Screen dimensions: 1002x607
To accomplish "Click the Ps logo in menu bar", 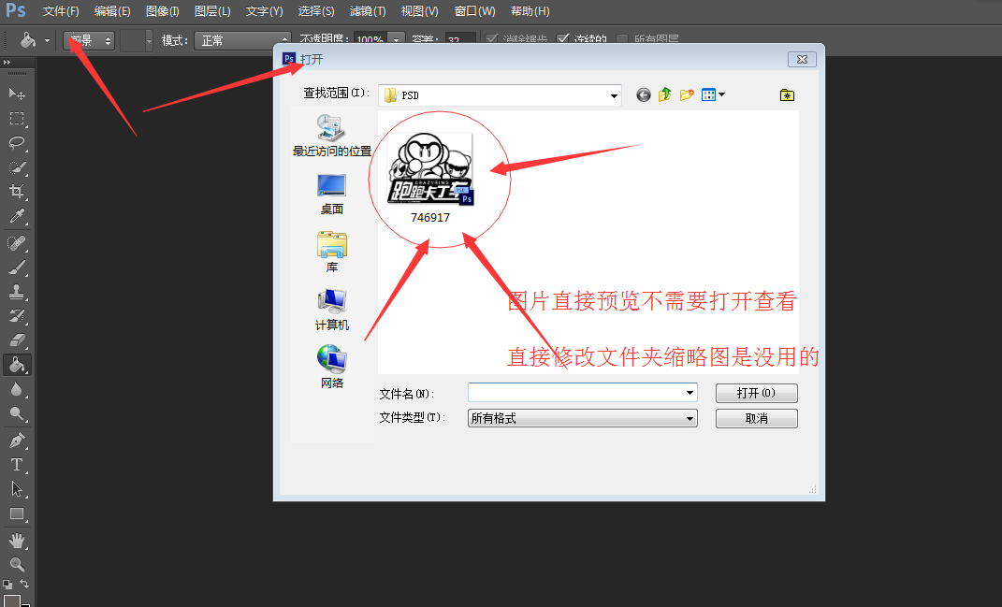I will [15, 11].
